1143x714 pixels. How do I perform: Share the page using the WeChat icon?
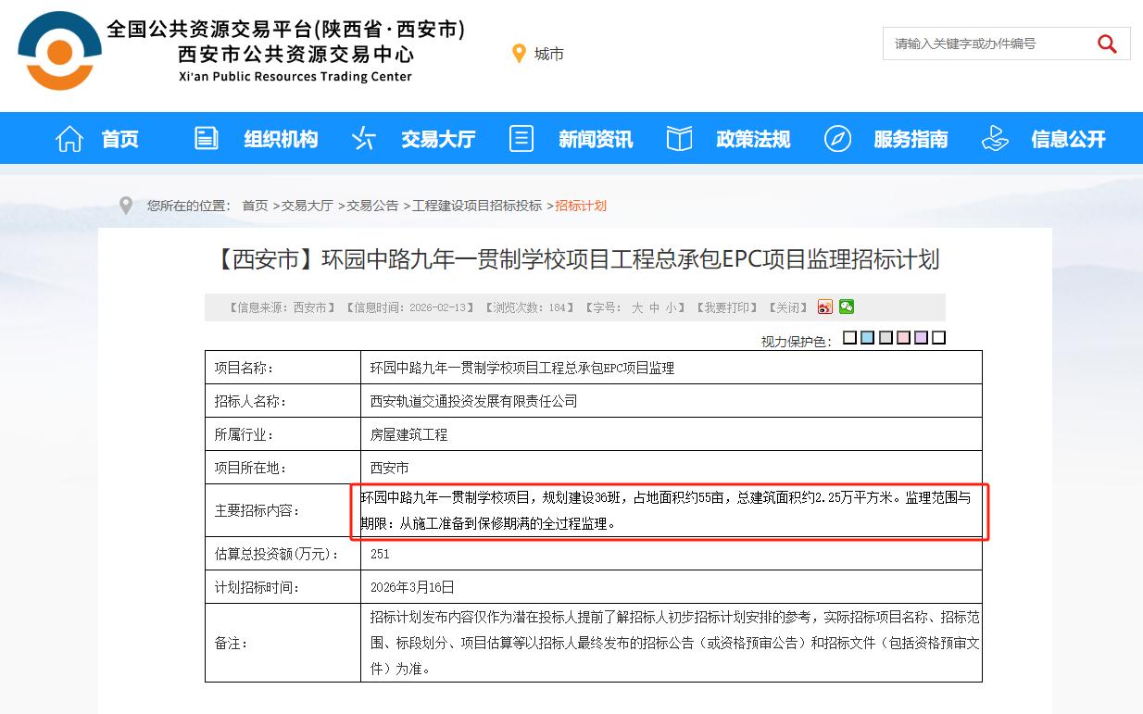click(846, 307)
